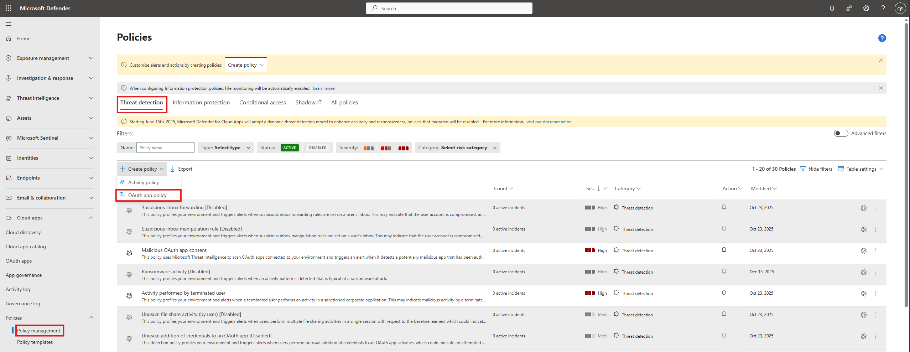The image size is (910, 352).
Task: Click the Export download icon
Action: pyautogui.click(x=172, y=169)
